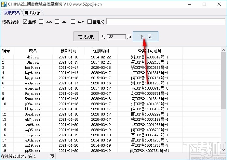Sort by the 域名 column header
This screenshot has height=160, width=227.
[33, 51]
